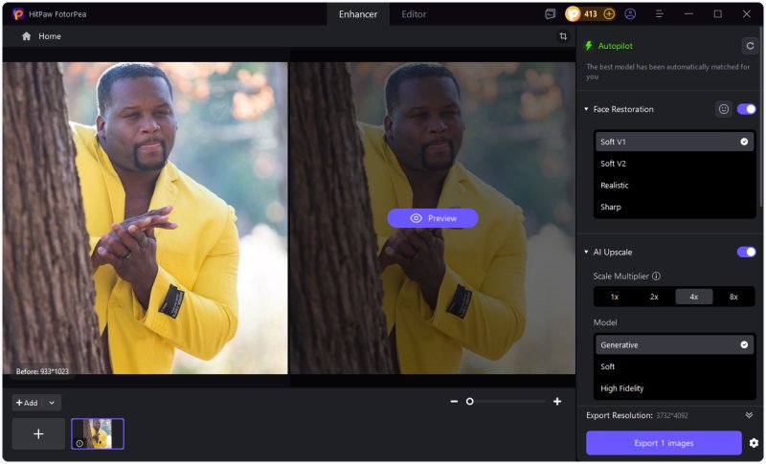Click the Home house icon

point(27,36)
